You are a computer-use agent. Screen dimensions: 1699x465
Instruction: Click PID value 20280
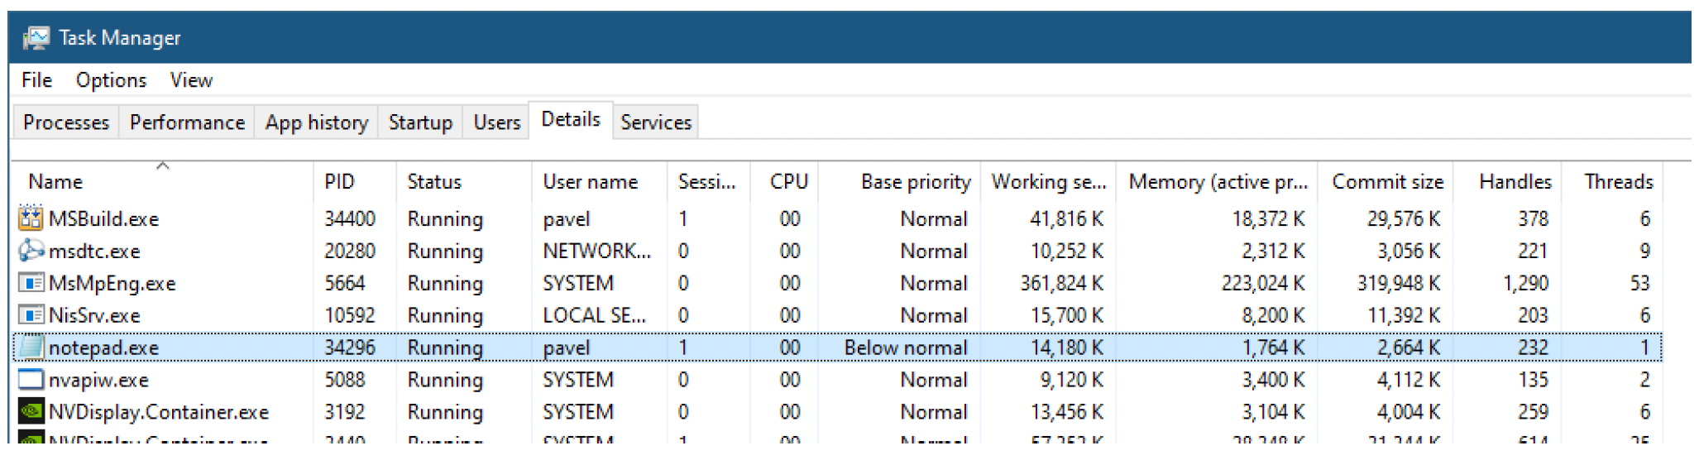[x=350, y=252]
